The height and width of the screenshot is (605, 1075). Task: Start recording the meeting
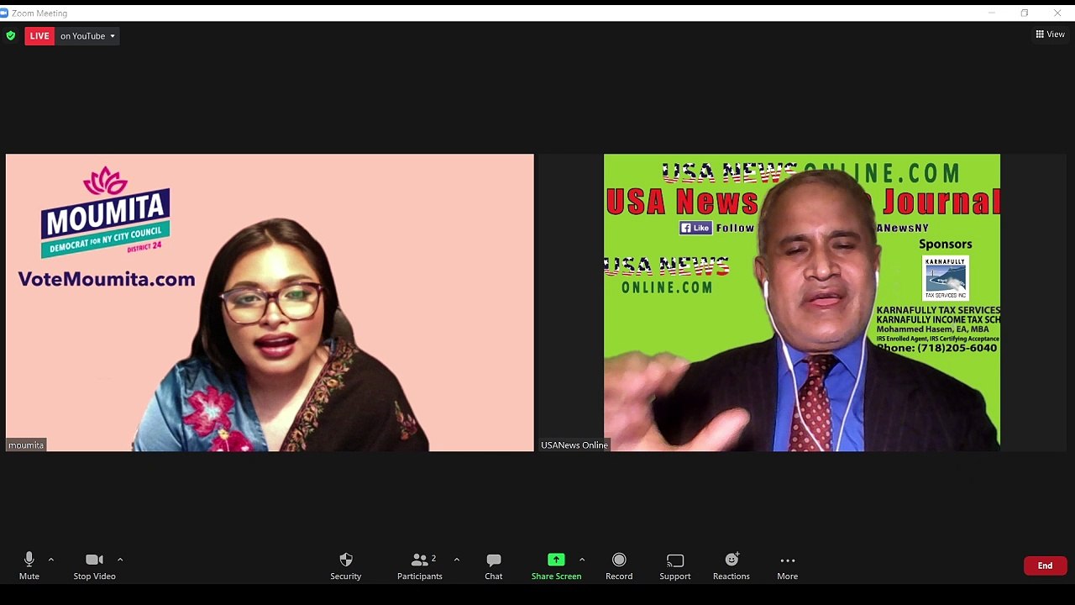(619, 566)
